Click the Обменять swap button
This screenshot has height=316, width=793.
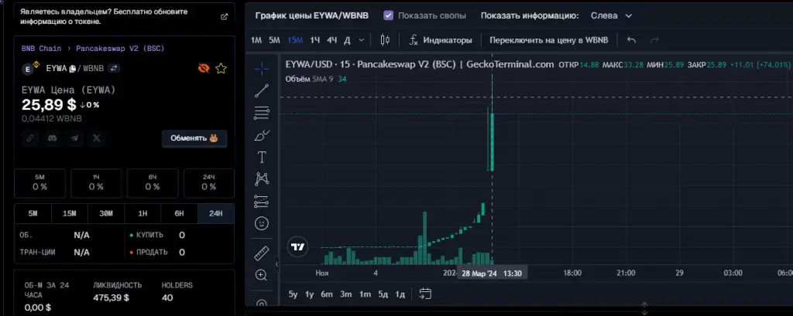[x=194, y=138]
